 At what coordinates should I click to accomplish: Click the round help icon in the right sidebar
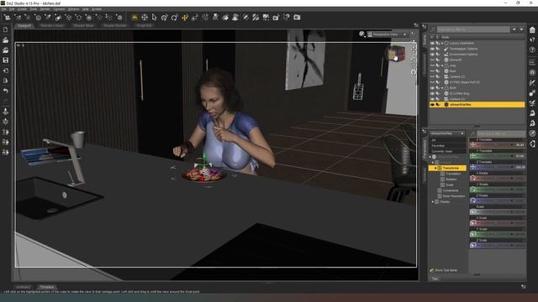(532, 50)
